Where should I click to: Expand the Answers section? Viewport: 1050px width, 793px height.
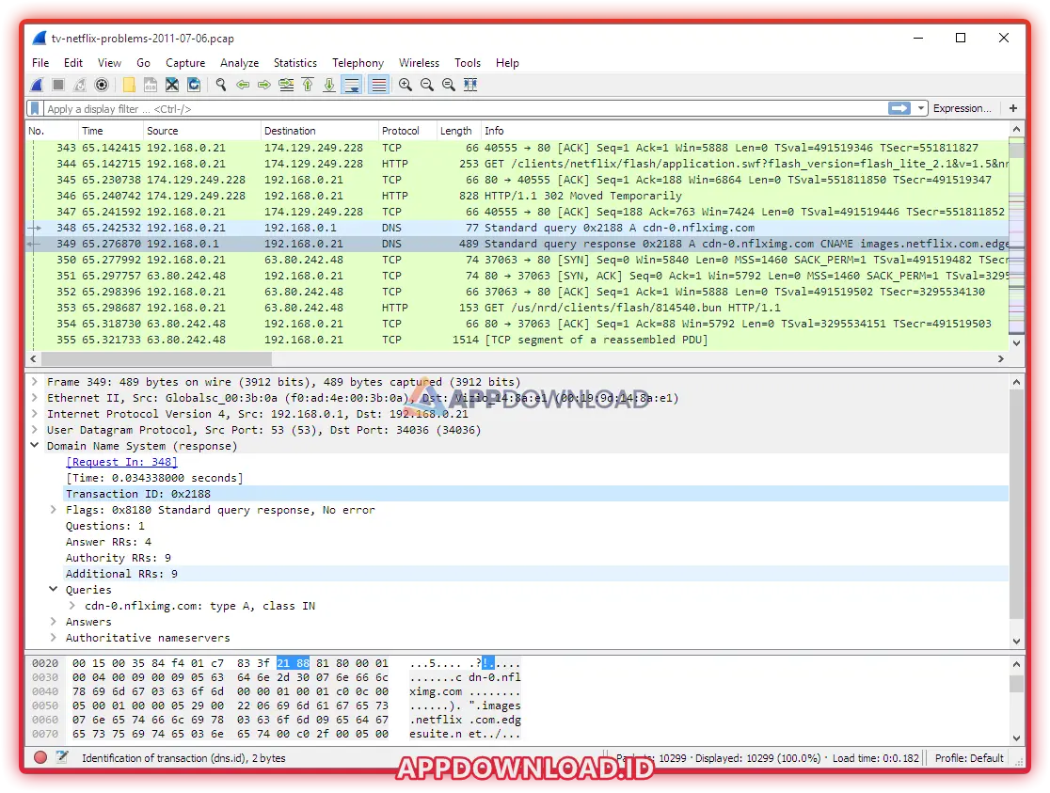54,622
